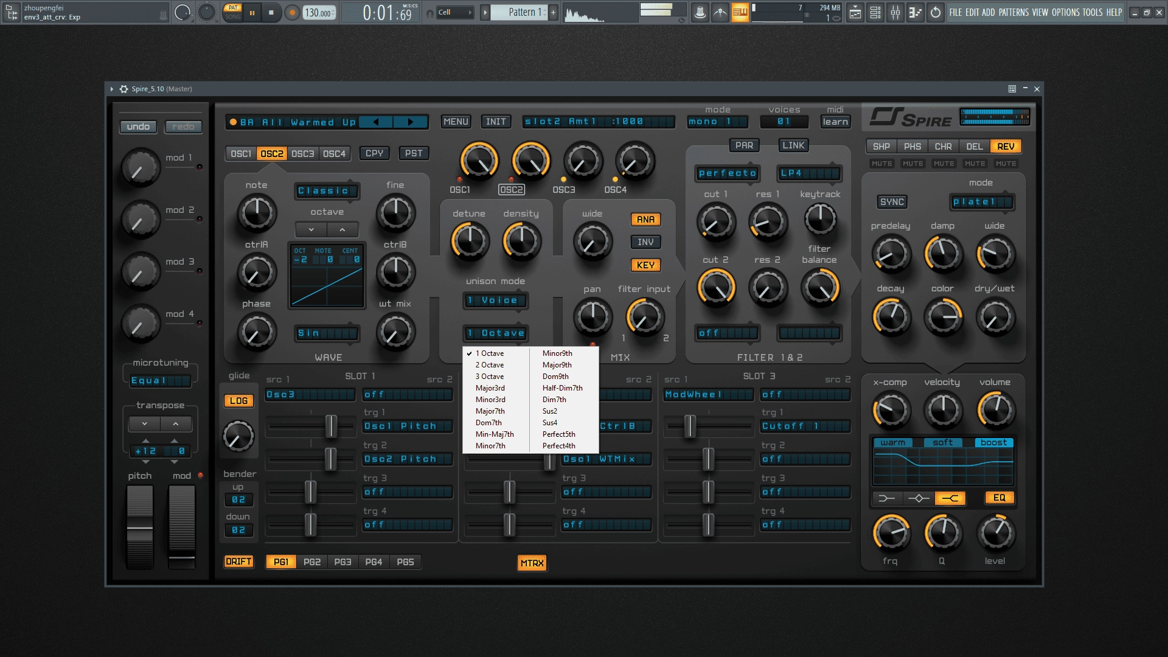The width and height of the screenshot is (1168, 657).
Task: Select Half-Dim7th unison option
Action: pyautogui.click(x=563, y=388)
